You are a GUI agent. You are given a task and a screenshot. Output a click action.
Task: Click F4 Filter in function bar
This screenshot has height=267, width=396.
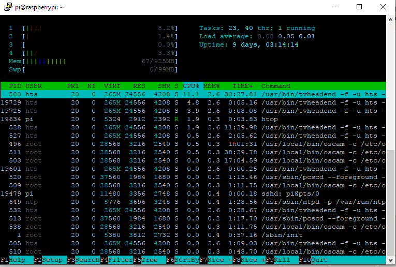(x=116, y=260)
